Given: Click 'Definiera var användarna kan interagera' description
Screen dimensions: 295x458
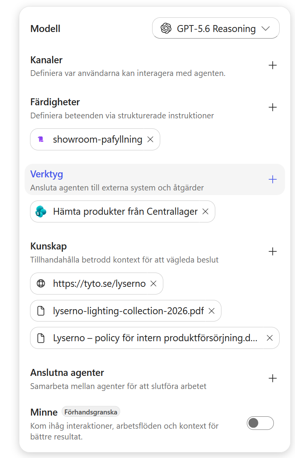Looking at the screenshot, I should click(128, 73).
